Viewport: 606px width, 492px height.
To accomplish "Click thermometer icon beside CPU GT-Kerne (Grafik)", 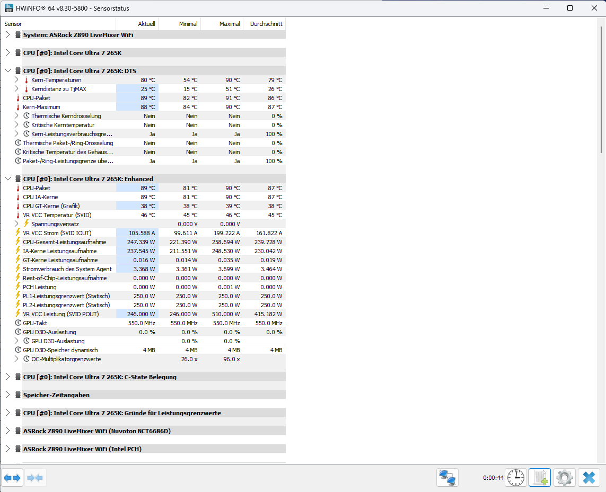I will (x=18, y=206).
